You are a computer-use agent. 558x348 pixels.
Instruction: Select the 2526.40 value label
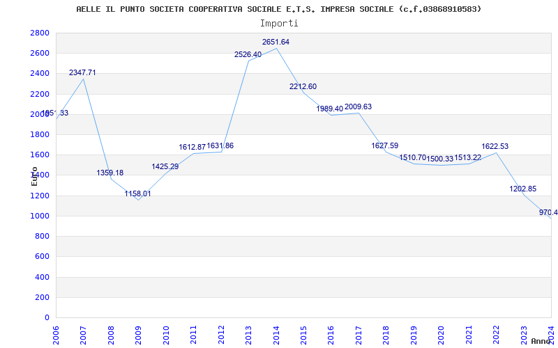coord(248,55)
